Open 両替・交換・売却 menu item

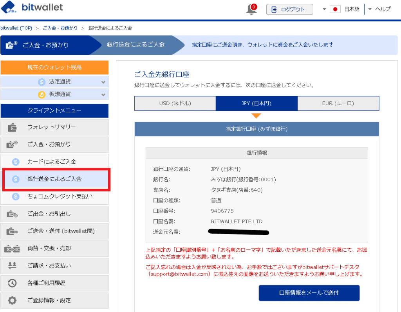pos(54,249)
